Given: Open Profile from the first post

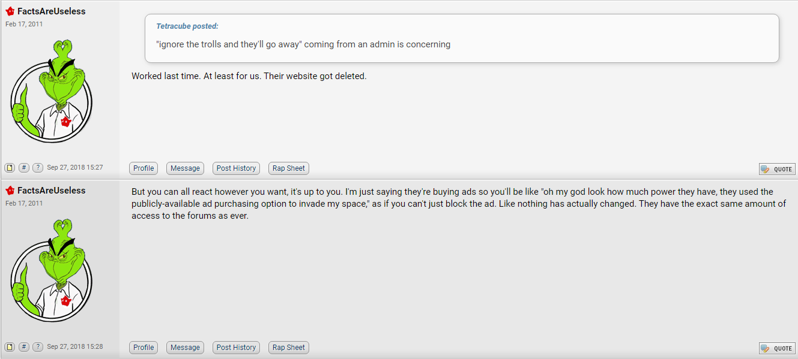Looking at the screenshot, I should [x=144, y=168].
